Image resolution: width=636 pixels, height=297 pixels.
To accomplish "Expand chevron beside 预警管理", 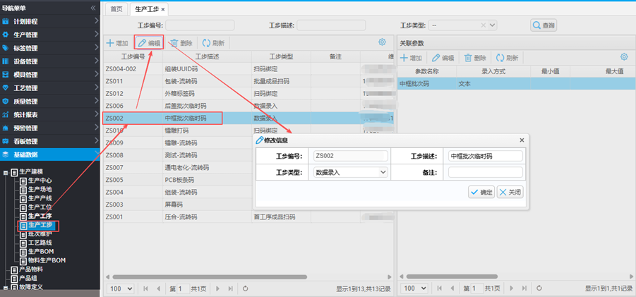I will [96, 127].
